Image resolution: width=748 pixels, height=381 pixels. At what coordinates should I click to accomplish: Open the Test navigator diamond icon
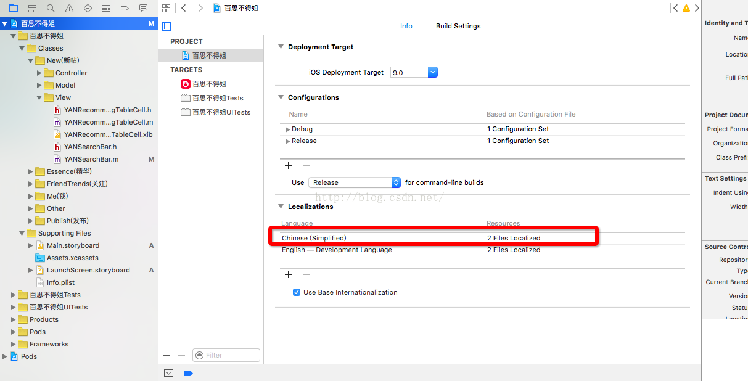point(88,8)
